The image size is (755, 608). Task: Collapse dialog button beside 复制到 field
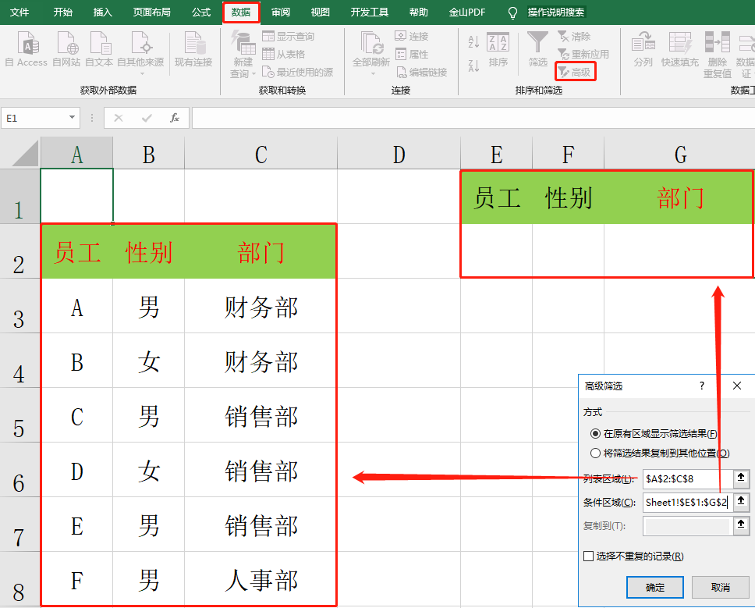point(741,525)
